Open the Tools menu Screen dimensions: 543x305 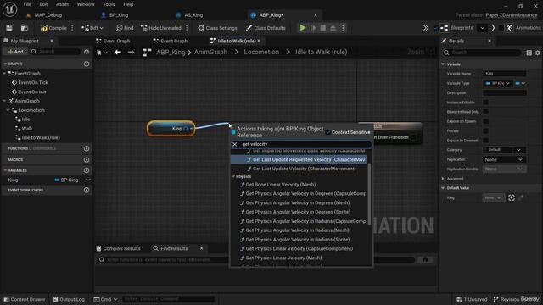[109, 4]
